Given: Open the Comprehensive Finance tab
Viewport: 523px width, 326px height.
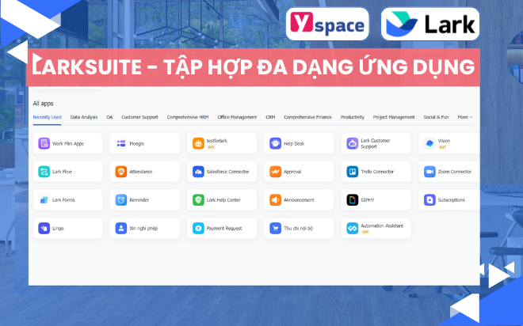Looking at the screenshot, I should point(308,117).
